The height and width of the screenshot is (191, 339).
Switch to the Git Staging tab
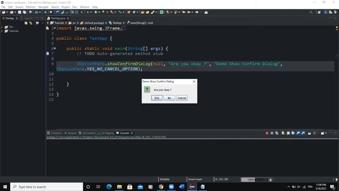(105, 133)
